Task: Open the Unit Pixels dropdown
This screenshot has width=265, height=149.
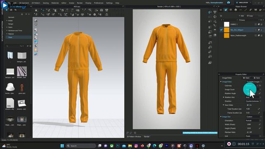Action: [x=253, y=136]
